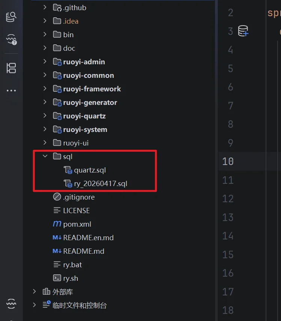Expand the ruoyi-admin module
Screen dimensions: 281x321
coord(45,61)
